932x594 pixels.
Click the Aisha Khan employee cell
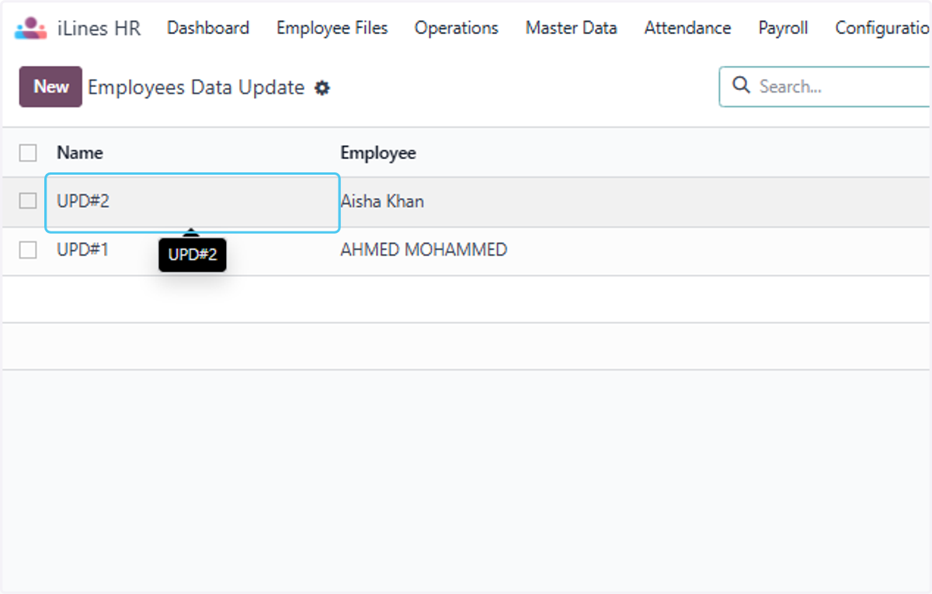tap(382, 202)
